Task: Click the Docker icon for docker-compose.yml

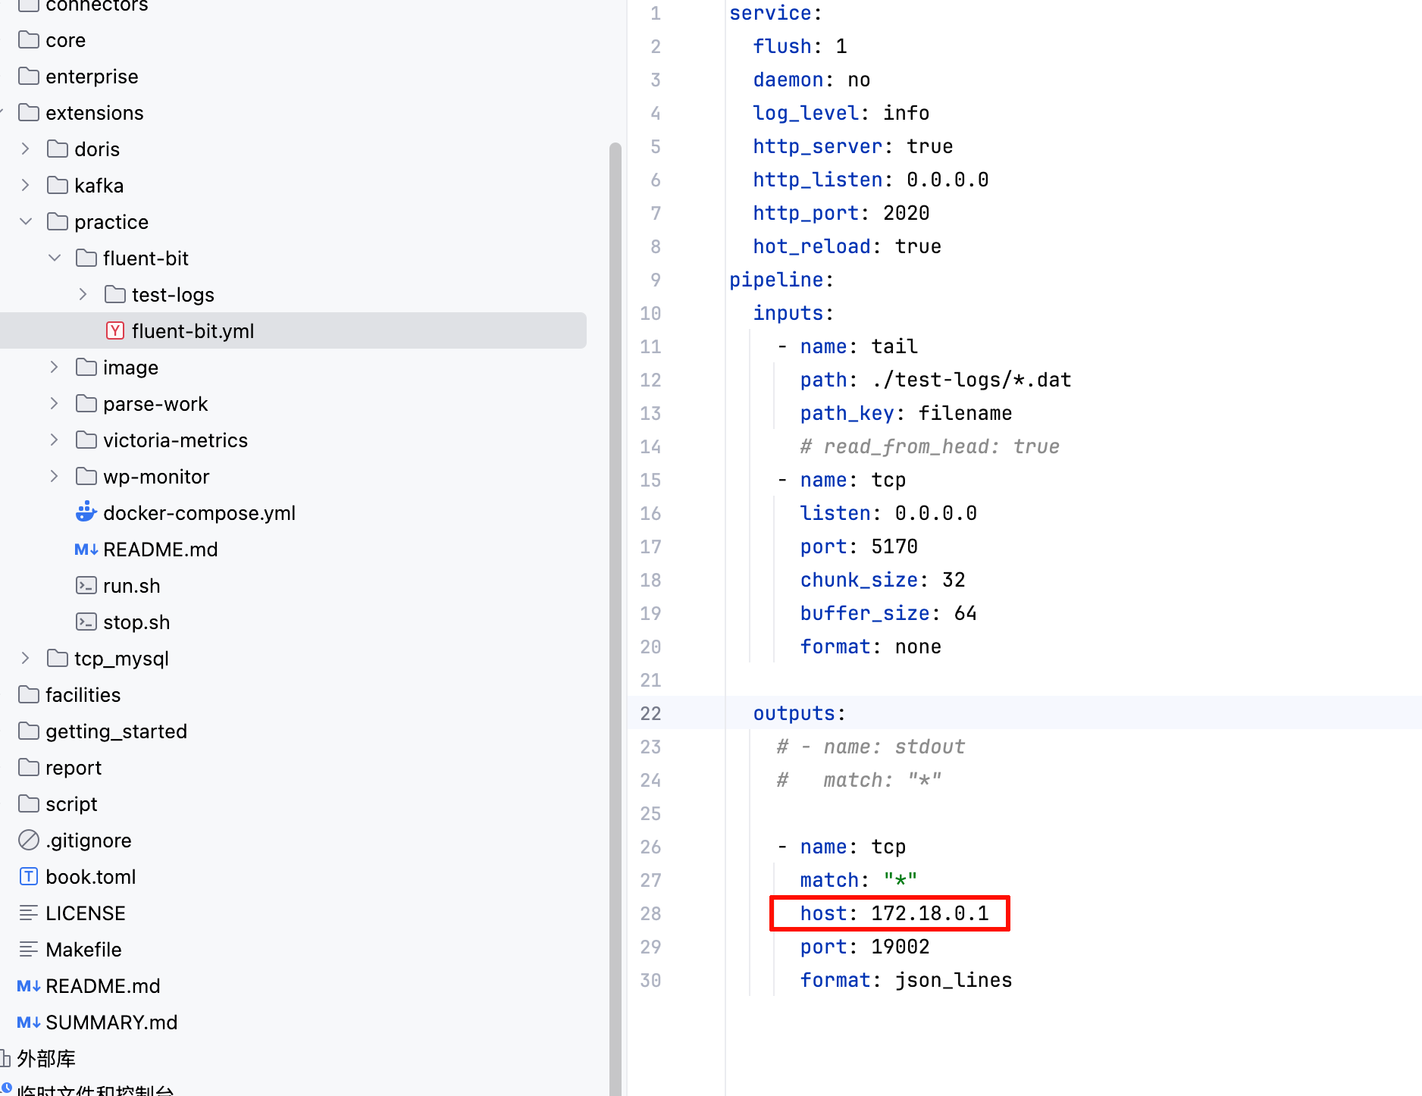Action: pos(86,512)
